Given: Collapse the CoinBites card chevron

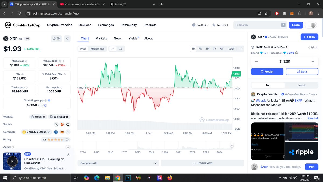Looking at the screenshot, I should click(x=68, y=154).
